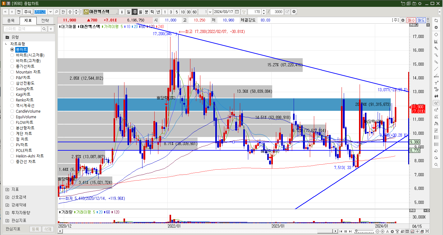The width and height of the screenshot is (443, 235).
Task: Switch to the 종목 tab
Action: 11,21
